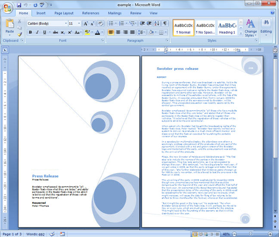Apply the No Spacing style
Viewport: 279px width, 237px height.
[205, 28]
